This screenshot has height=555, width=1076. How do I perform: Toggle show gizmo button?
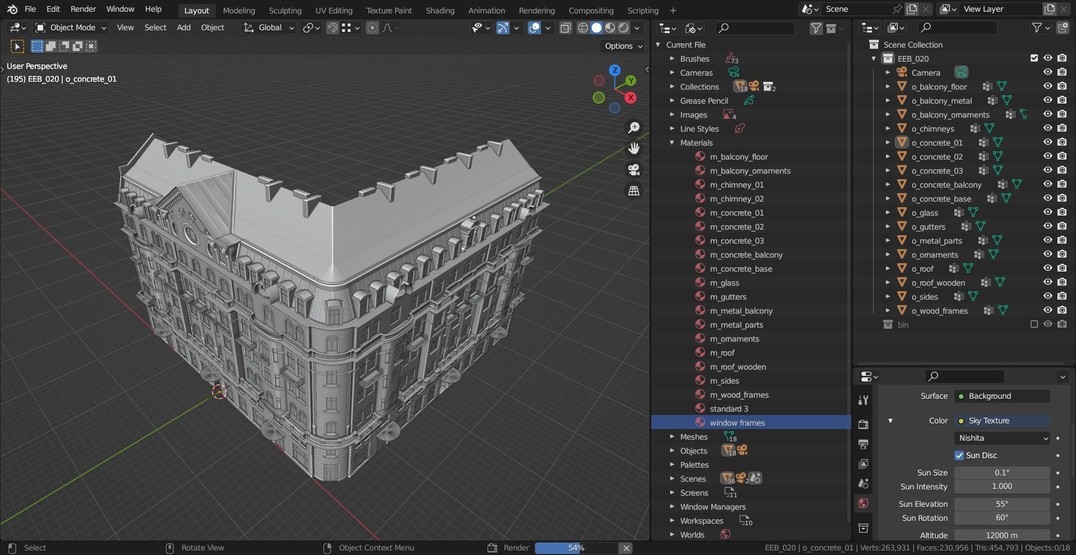503,27
